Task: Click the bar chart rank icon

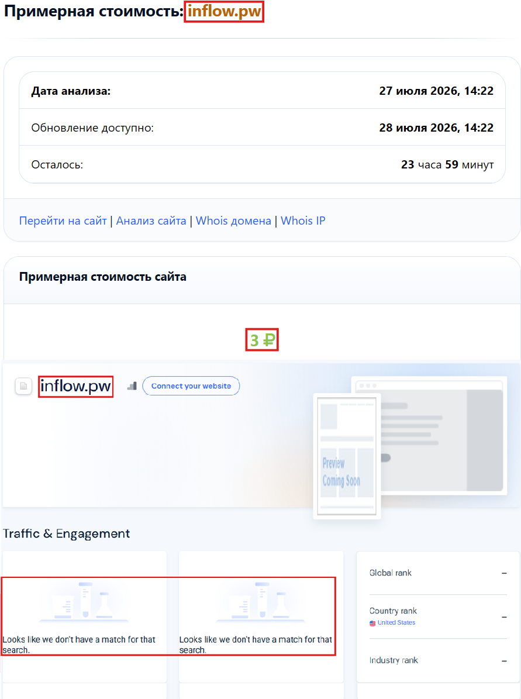Action: pos(132,386)
